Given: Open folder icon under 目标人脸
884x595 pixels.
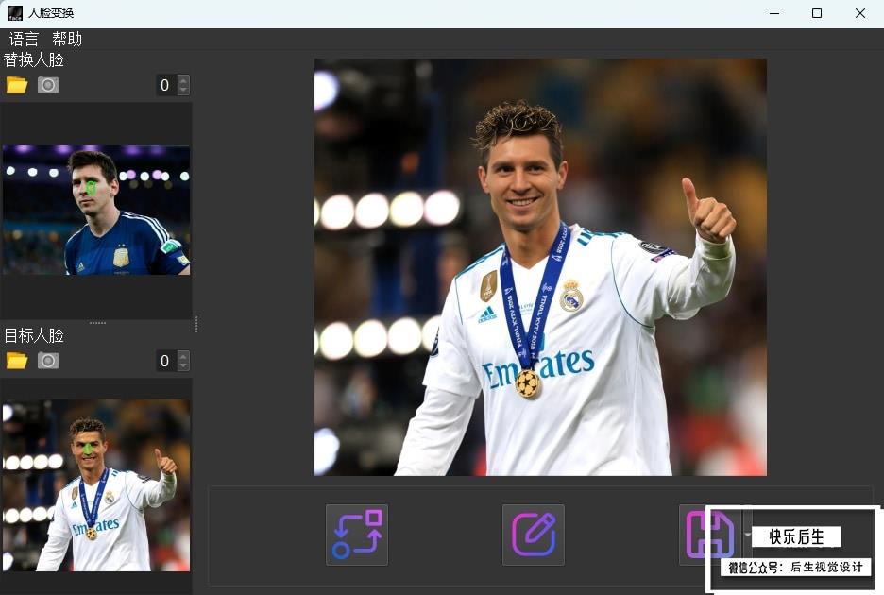Looking at the screenshot, I should (x=17, y=361).
